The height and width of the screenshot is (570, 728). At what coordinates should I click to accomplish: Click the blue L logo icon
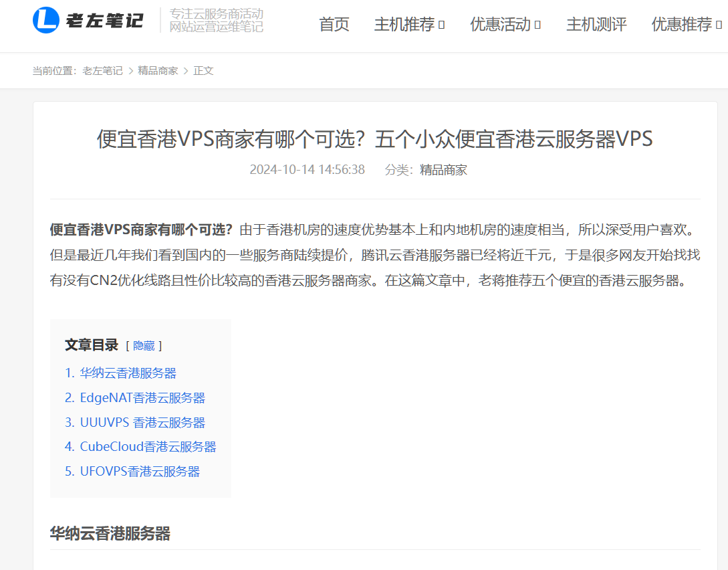46,21
